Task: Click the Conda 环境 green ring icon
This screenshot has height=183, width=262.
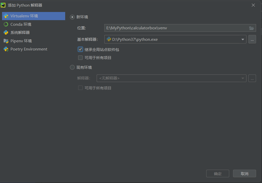Action: pos(6,24)
